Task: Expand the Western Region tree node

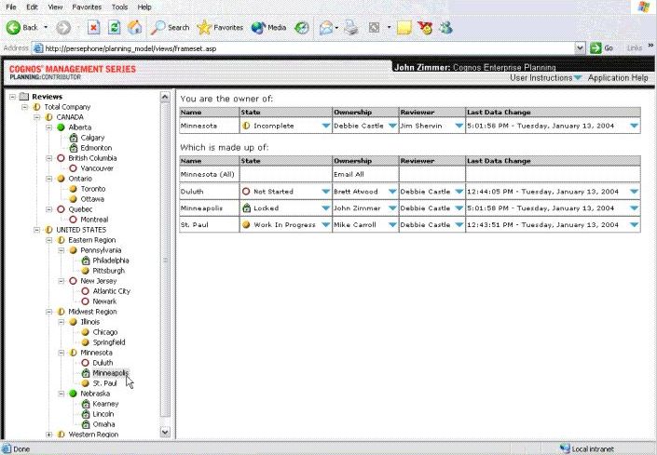Action: click(49, 435)
